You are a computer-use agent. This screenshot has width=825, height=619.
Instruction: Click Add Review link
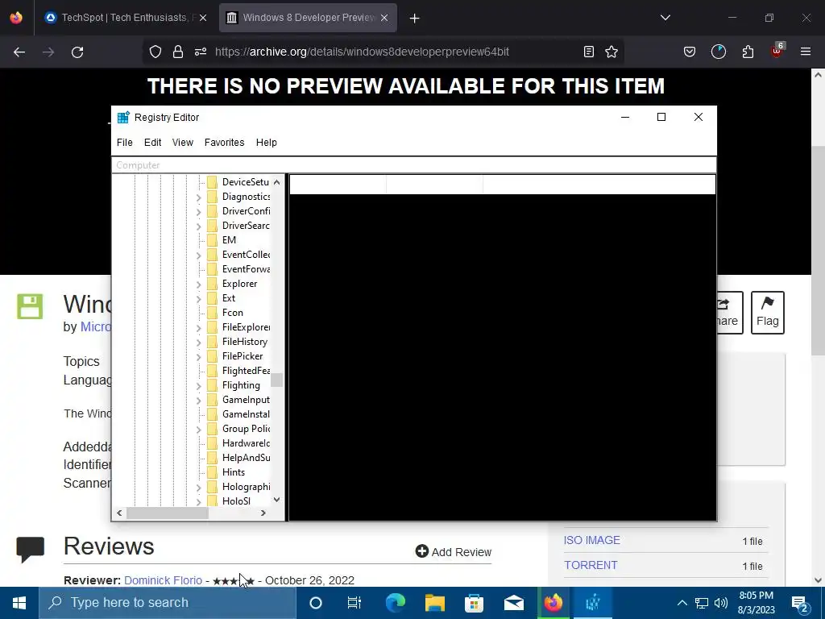coord(453,551)
